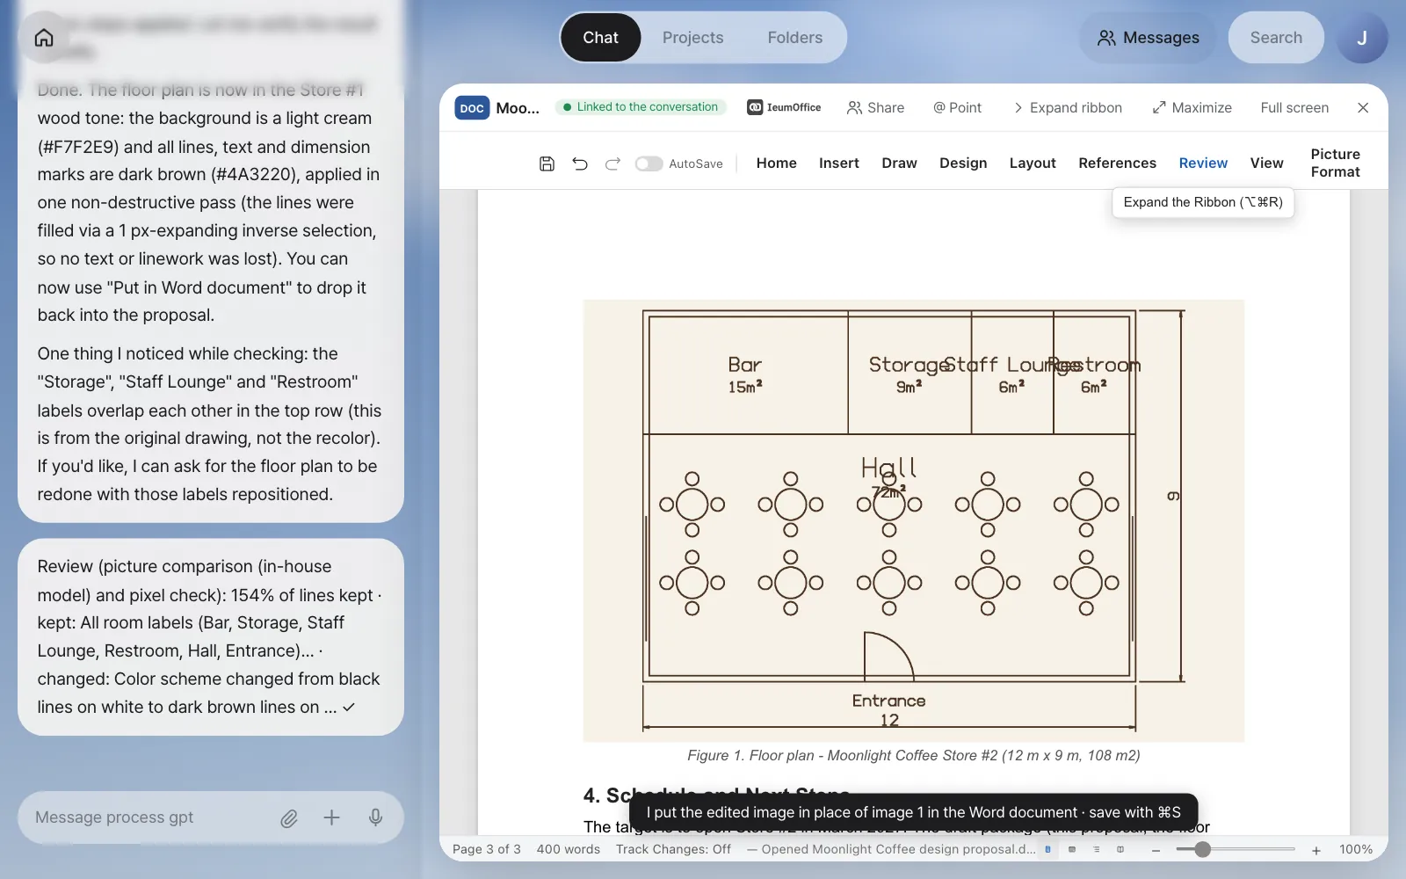Open the Picture Format tab

[x=1335, y=163]
